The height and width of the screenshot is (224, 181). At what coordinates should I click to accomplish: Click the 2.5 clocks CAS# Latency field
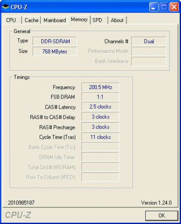click(x=100, y=107)
